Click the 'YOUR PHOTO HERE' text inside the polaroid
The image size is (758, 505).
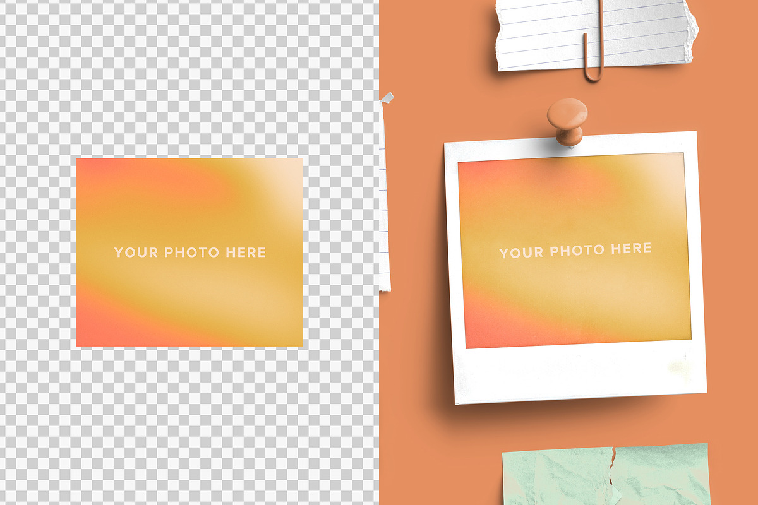[x=575, y=251]
